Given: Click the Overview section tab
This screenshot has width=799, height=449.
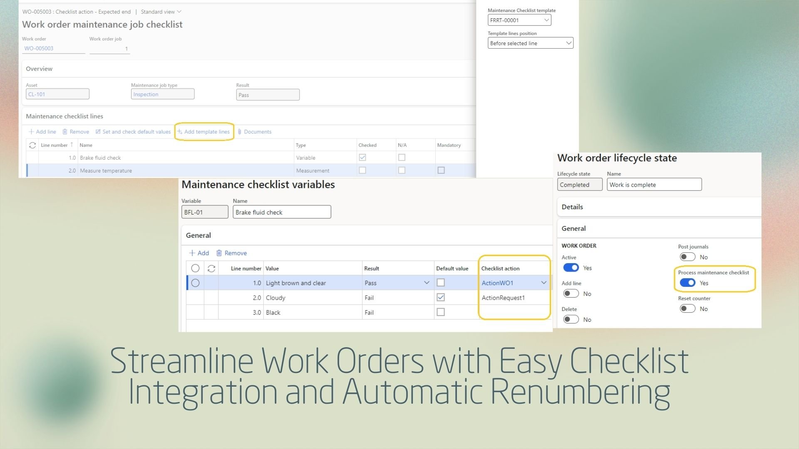Looking at the screenshot, I should [39, 68].
